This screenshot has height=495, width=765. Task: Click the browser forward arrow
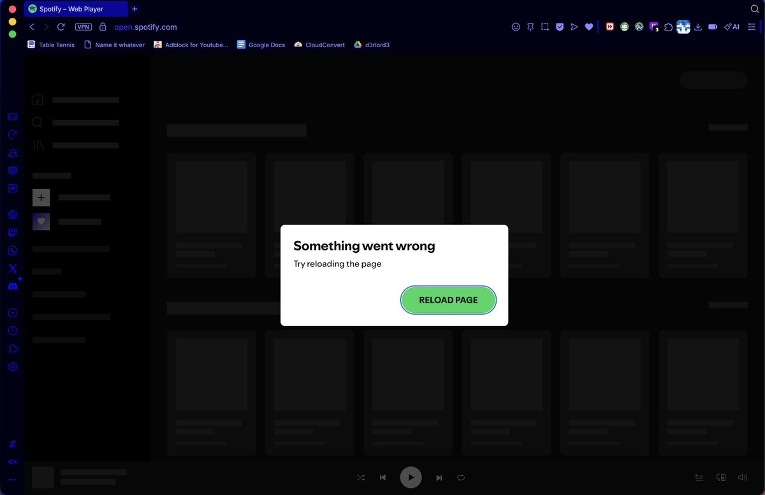tap(46, 27)
